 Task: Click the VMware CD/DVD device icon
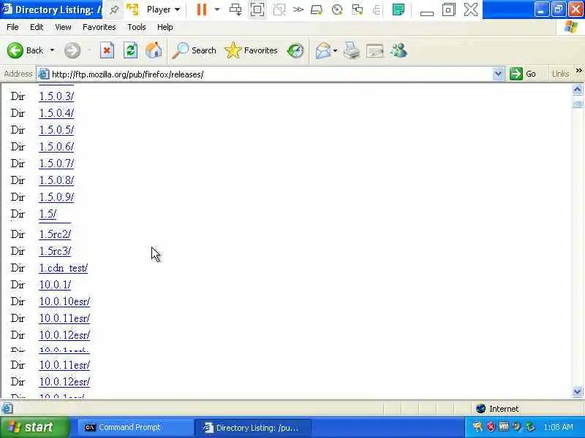[x=337, y=9]
